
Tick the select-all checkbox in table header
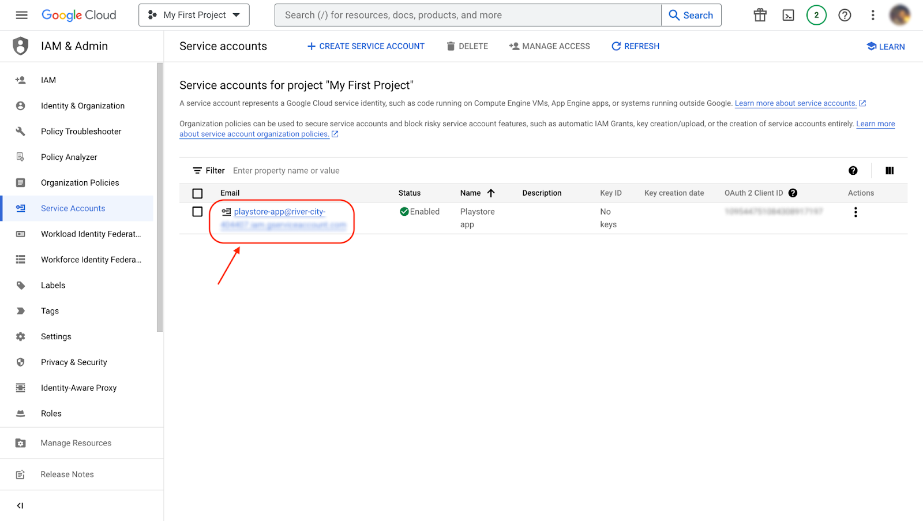pos(197,193)
